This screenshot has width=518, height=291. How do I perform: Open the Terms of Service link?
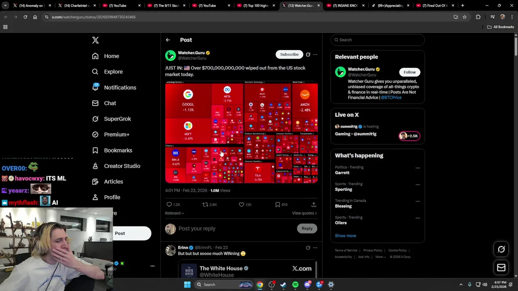346,251
